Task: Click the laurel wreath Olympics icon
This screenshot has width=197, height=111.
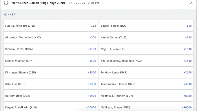Action: [6, 3]
